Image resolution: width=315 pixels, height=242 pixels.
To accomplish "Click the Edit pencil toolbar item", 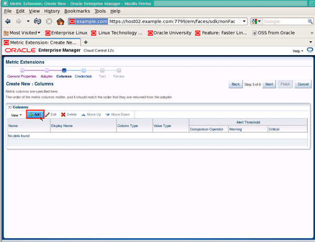I will point(51,114).
